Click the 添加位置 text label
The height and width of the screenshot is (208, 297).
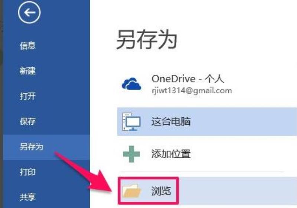(171, 154)
